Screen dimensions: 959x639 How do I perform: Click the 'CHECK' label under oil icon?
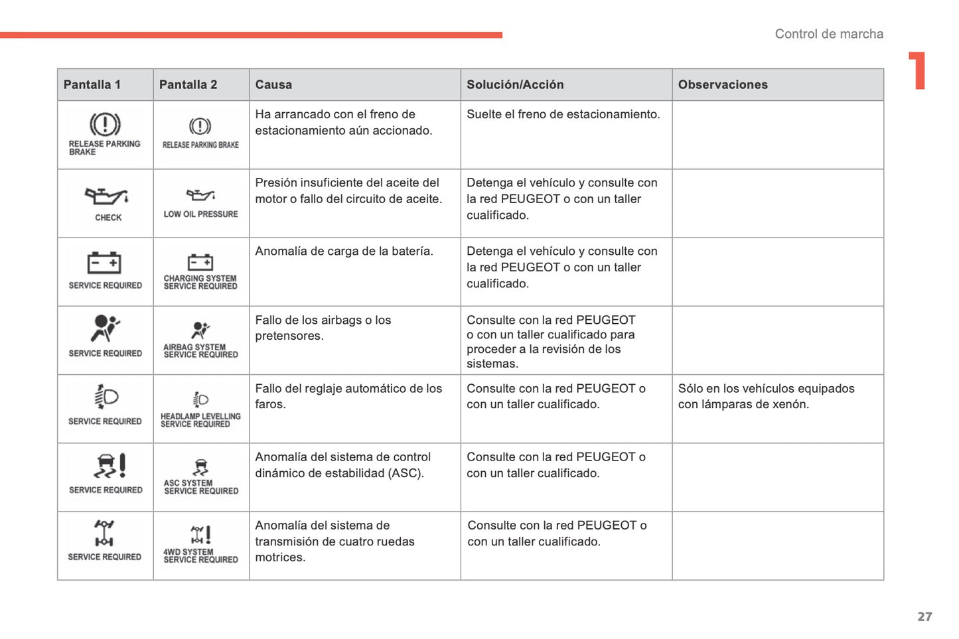pyautogui.click(x=108, y=218)
